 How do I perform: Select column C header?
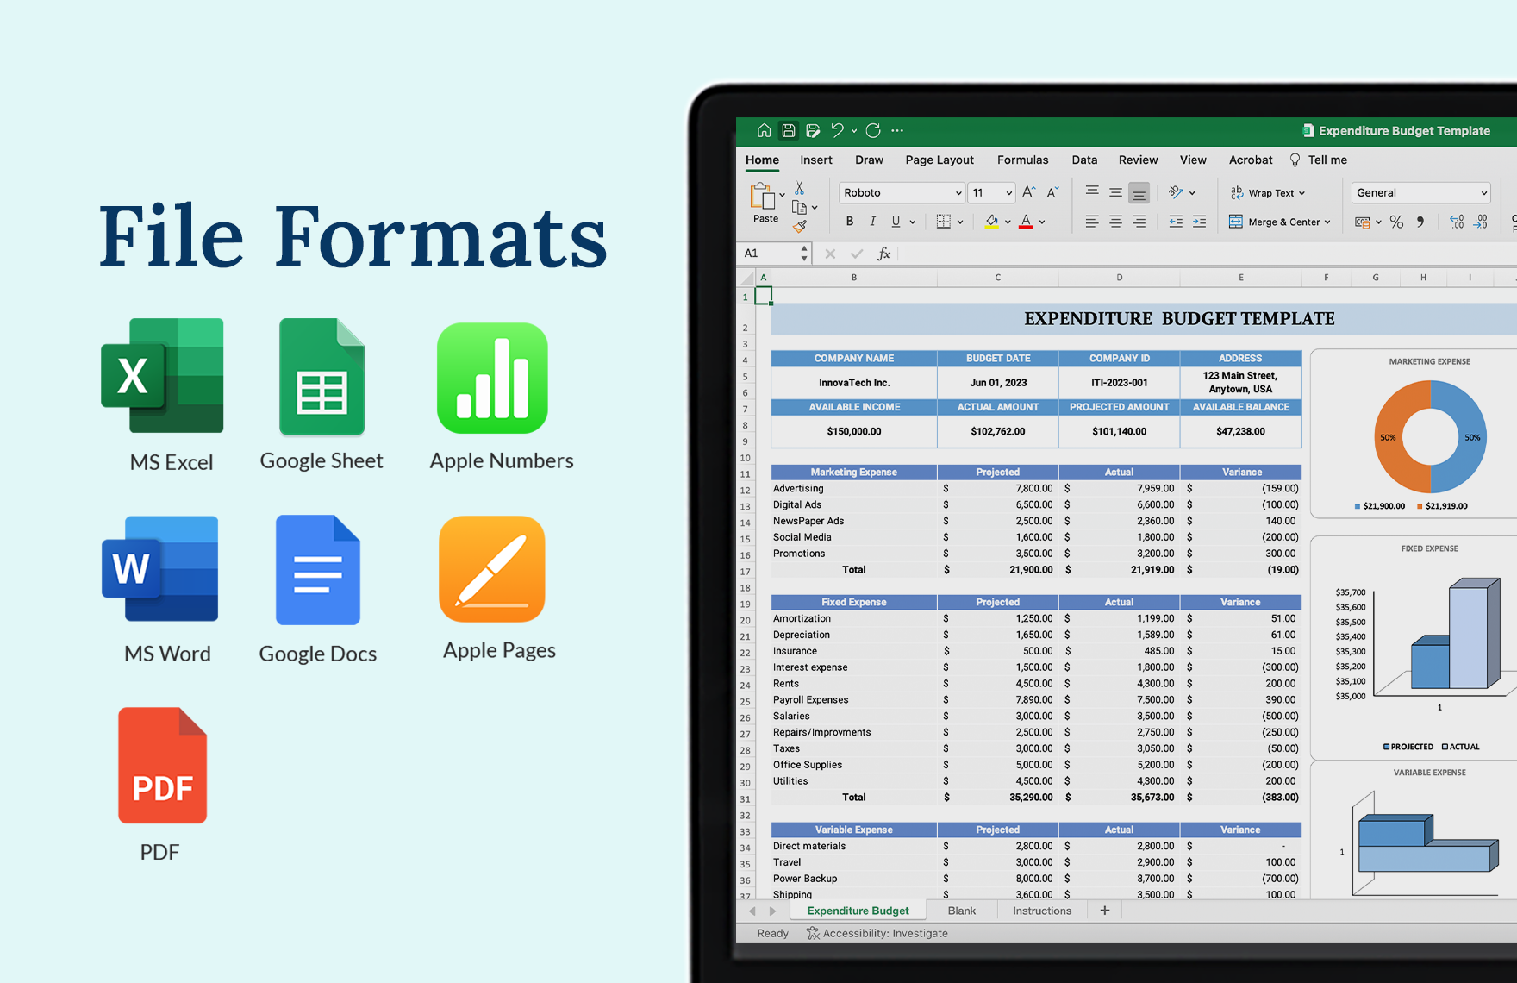997,278
